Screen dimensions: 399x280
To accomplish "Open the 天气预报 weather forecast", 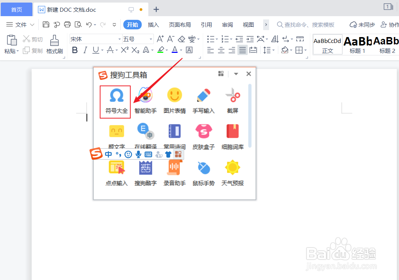I will [x=233, y=174].
